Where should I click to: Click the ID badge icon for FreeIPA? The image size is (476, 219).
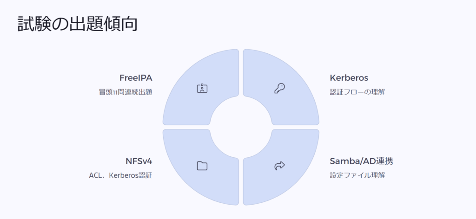[202, 88]
